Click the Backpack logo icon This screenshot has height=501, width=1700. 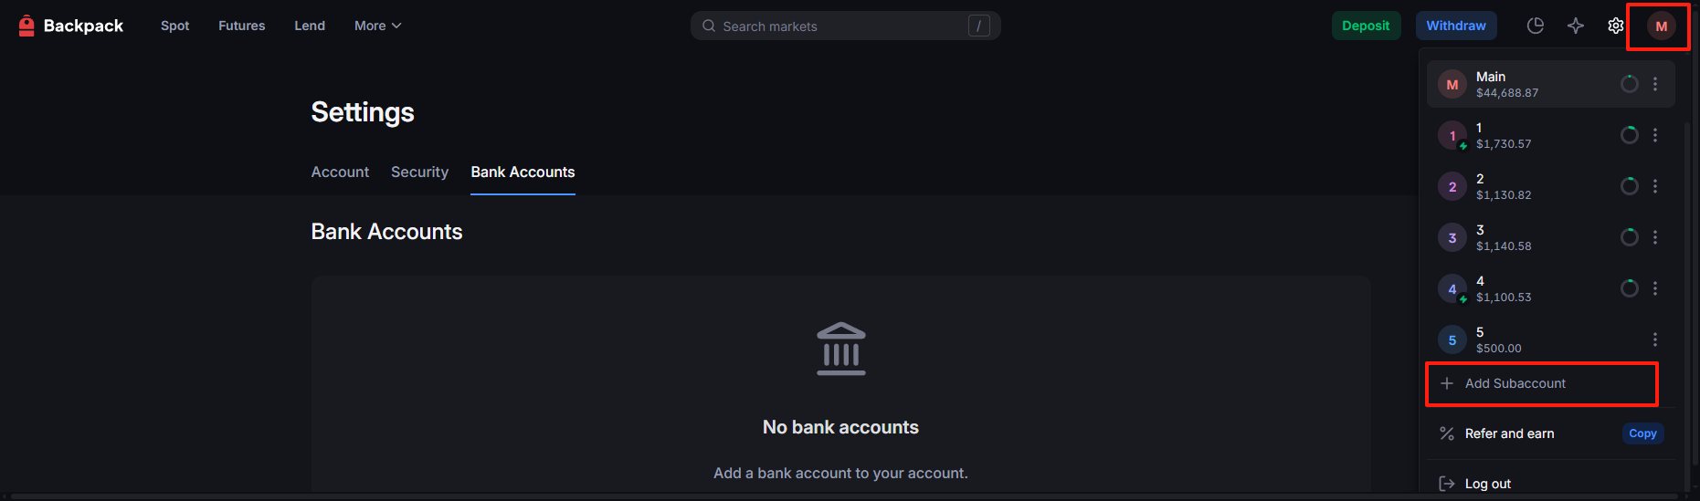(x=26, y=26)
